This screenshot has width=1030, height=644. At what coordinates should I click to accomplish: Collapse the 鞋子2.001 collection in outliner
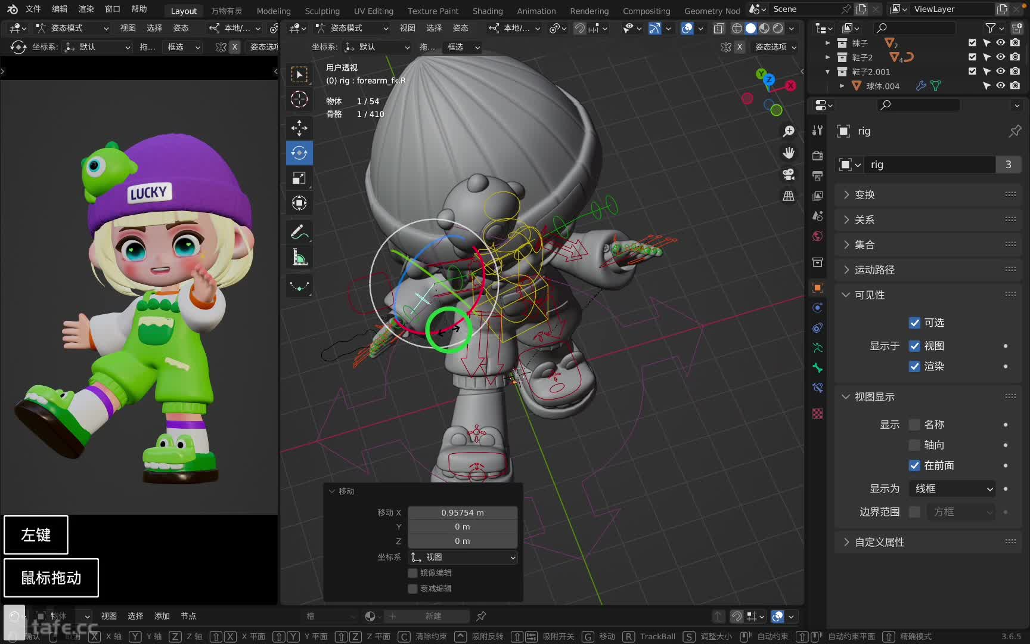[827, 72]
